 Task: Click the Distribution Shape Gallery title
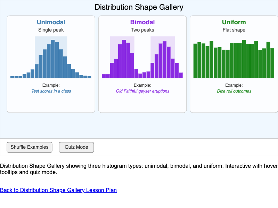[x=139, y=7]
